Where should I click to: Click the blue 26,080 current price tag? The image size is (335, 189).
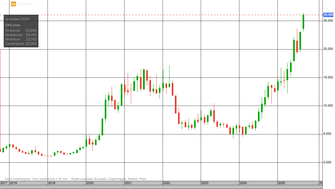pyautogui.click(x=328, y=15)
